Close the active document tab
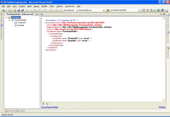This screenshot has width=170, height=117. tap(164, 14)
